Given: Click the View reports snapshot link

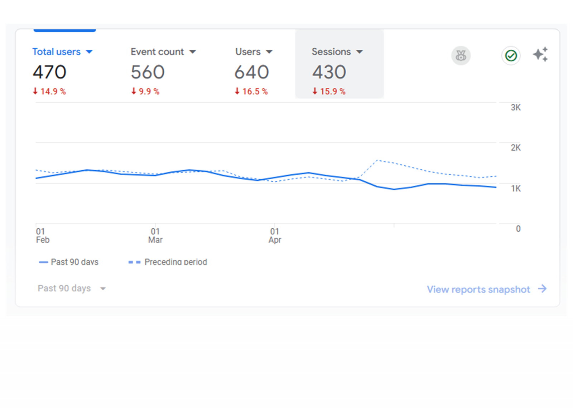Looking at the screenshot, I should pos(478,289).
